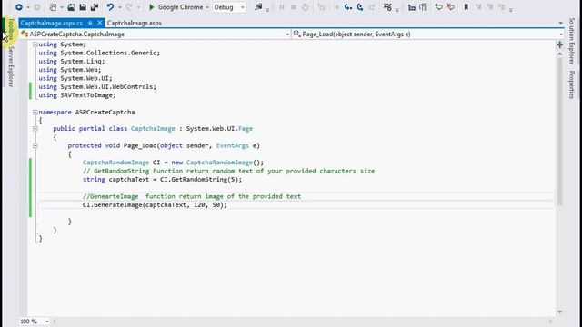Viewport: 582px width, 327px height.
Task: Click 'using SRVTextToImage;' code line
Action: point(77,95)
